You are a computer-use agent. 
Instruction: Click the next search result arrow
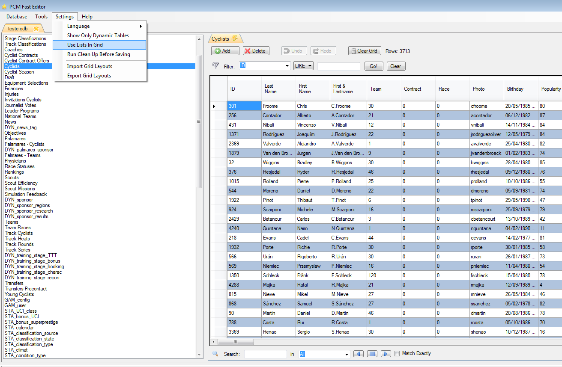pyautogui.click(x=386, y=354)
